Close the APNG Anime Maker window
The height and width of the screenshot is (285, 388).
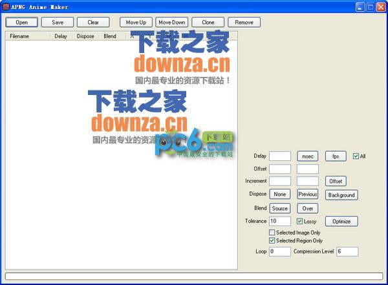click(381, 7)
